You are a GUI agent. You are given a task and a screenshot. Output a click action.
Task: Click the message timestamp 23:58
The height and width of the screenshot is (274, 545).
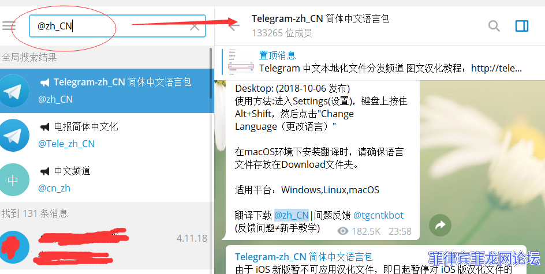pos(400,231)
